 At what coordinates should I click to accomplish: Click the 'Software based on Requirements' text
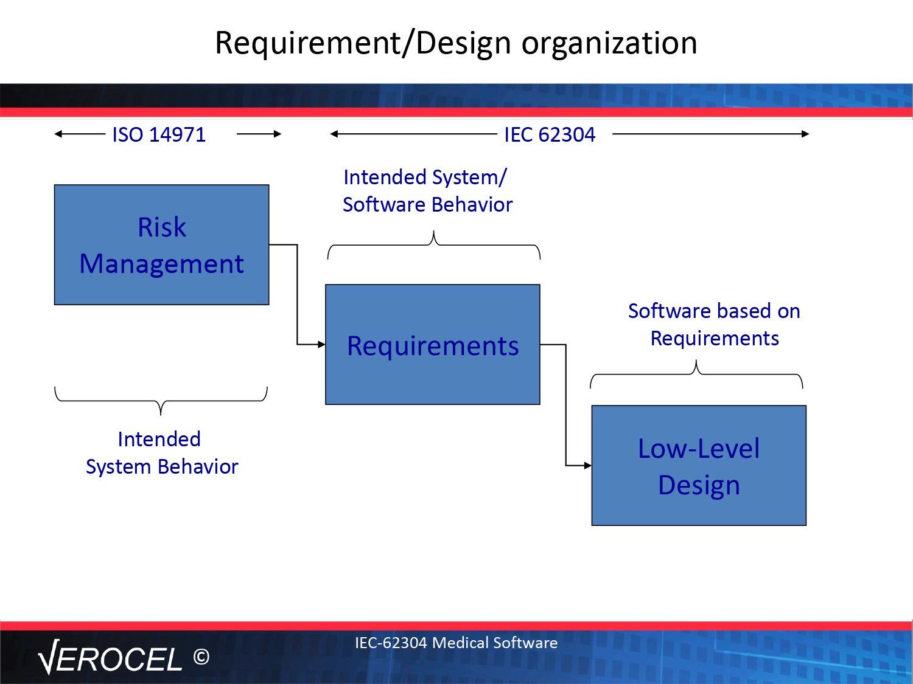[x=714, y=325]
